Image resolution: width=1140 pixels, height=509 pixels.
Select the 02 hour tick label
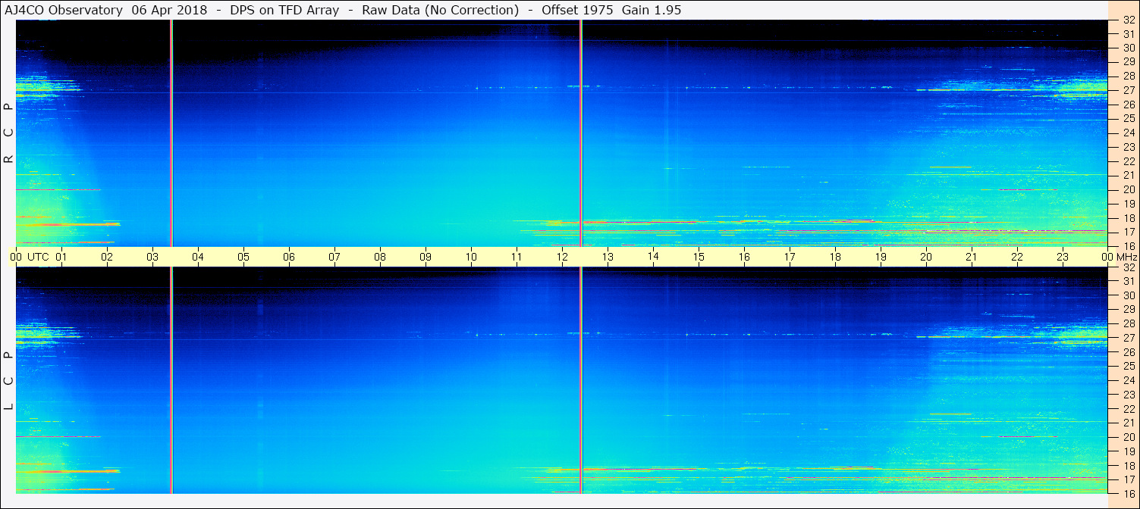107,257
